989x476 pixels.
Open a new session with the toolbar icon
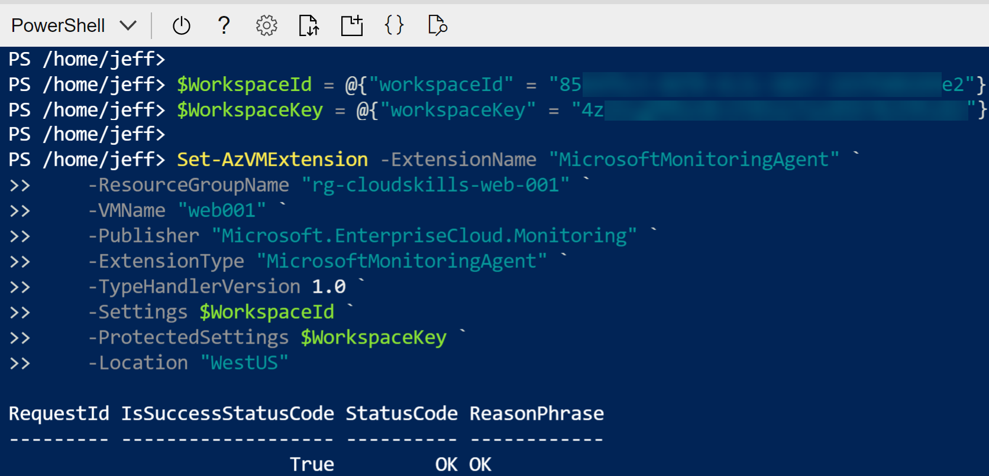pyautogui.click(x=351, y=25)
